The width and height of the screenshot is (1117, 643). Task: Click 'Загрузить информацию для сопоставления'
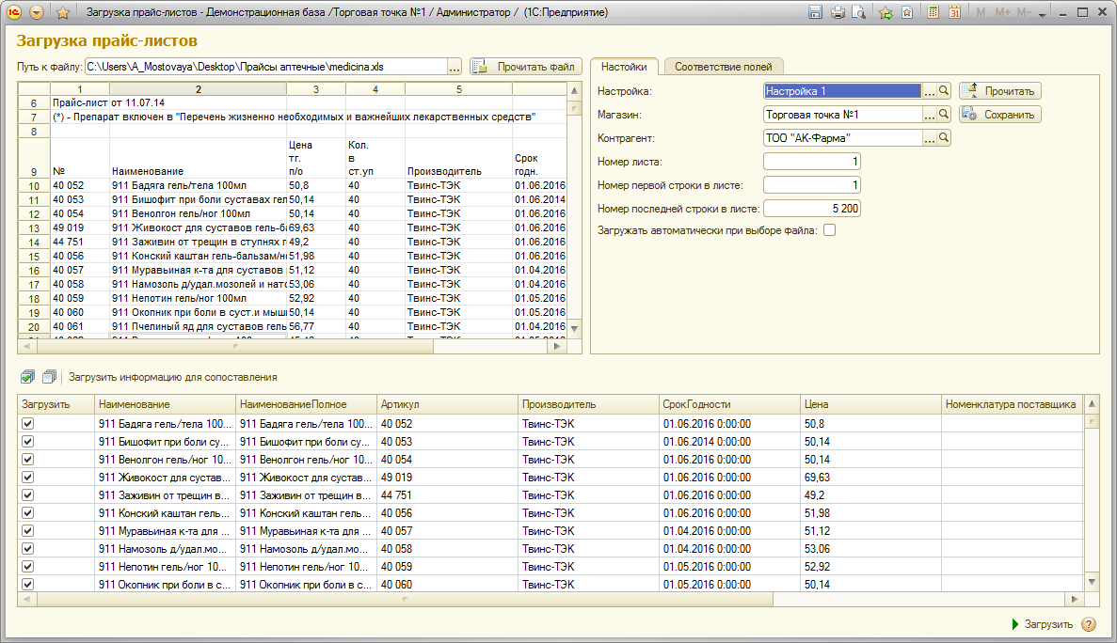pos(172,377)
